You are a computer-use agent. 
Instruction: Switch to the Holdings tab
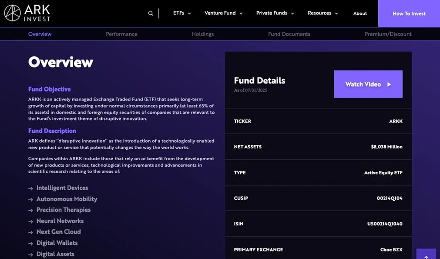(x=203, y=34)
